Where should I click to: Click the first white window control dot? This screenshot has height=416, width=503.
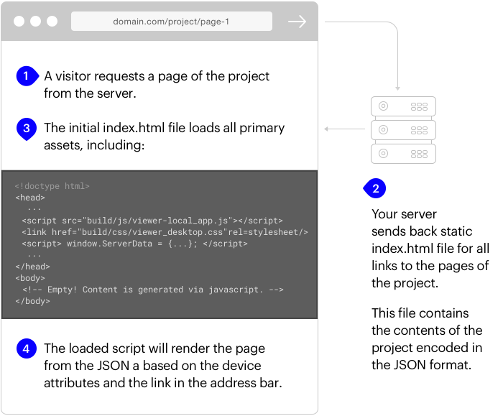[x=19, y=21]
